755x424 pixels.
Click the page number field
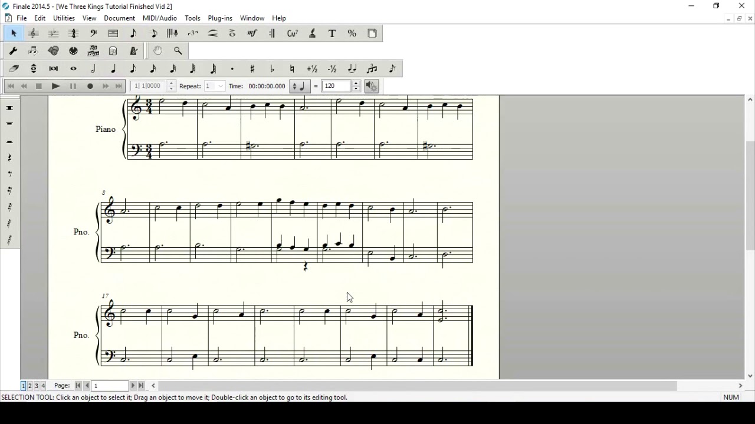[110, 386]
